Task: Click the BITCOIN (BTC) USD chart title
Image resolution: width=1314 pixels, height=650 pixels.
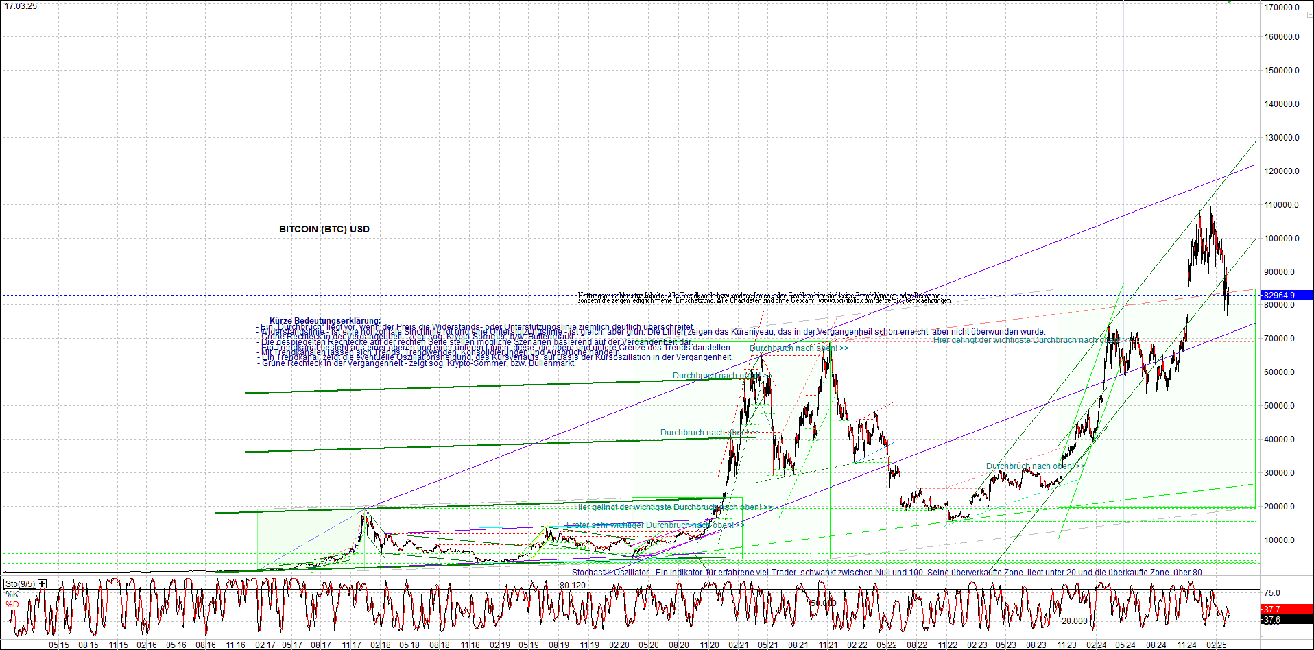Action: (x=323, y=229)
